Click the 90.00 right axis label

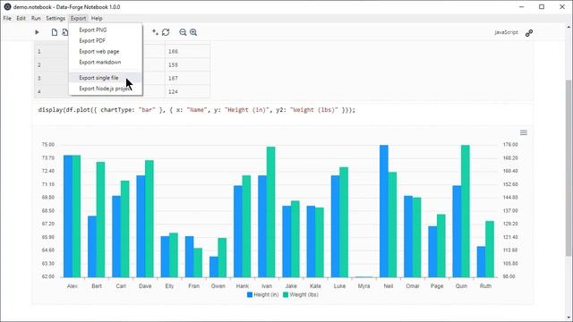509,276
